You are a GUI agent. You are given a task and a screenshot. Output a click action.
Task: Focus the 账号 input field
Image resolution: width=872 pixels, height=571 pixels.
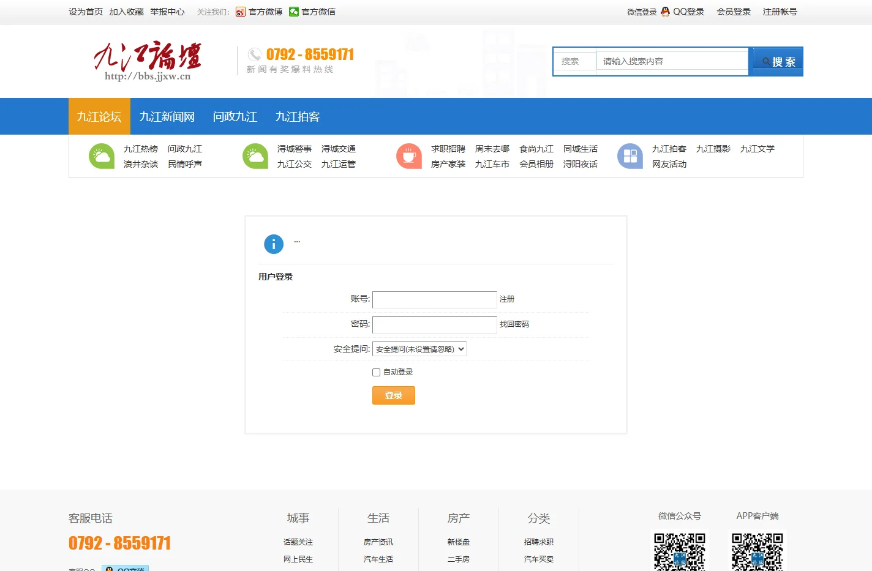click(435, 300)
